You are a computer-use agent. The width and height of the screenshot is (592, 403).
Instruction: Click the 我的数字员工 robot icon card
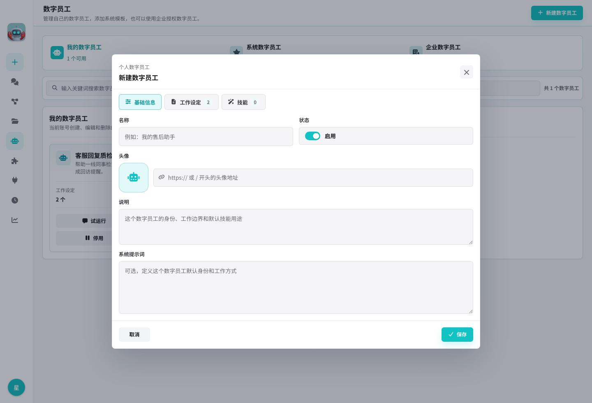(57, 53)
